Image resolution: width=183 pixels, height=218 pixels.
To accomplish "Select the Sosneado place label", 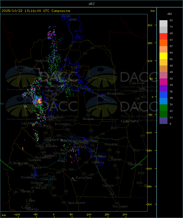I will click(x=35, y=160).
